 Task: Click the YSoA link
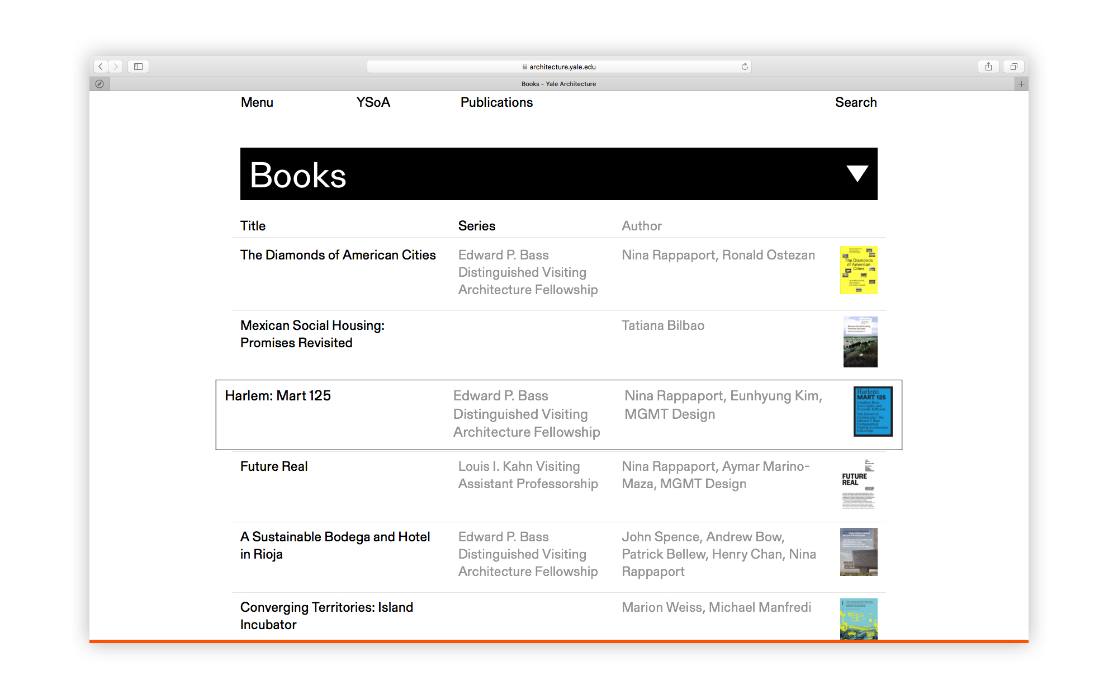coord(373,102)
